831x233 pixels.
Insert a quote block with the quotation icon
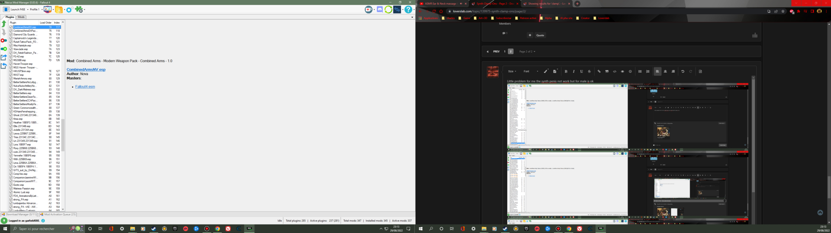pos(607,72)
